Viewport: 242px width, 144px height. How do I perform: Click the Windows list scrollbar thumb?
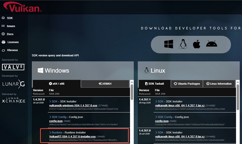pyautogui.click(x=132, y=92)
